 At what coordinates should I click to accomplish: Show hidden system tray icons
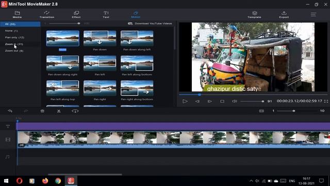pyautogui.click(x=251, y=181)
